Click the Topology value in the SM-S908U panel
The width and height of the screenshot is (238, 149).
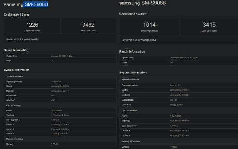tap(60, 115)
